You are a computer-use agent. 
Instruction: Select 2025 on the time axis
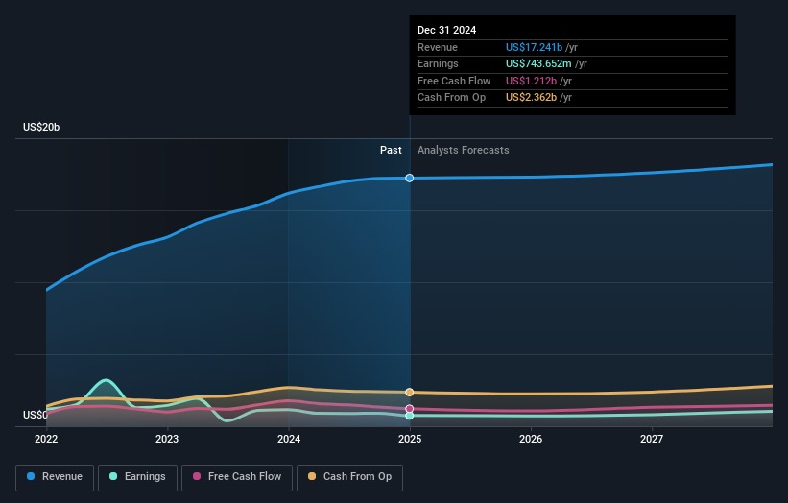tap(410, 440)
